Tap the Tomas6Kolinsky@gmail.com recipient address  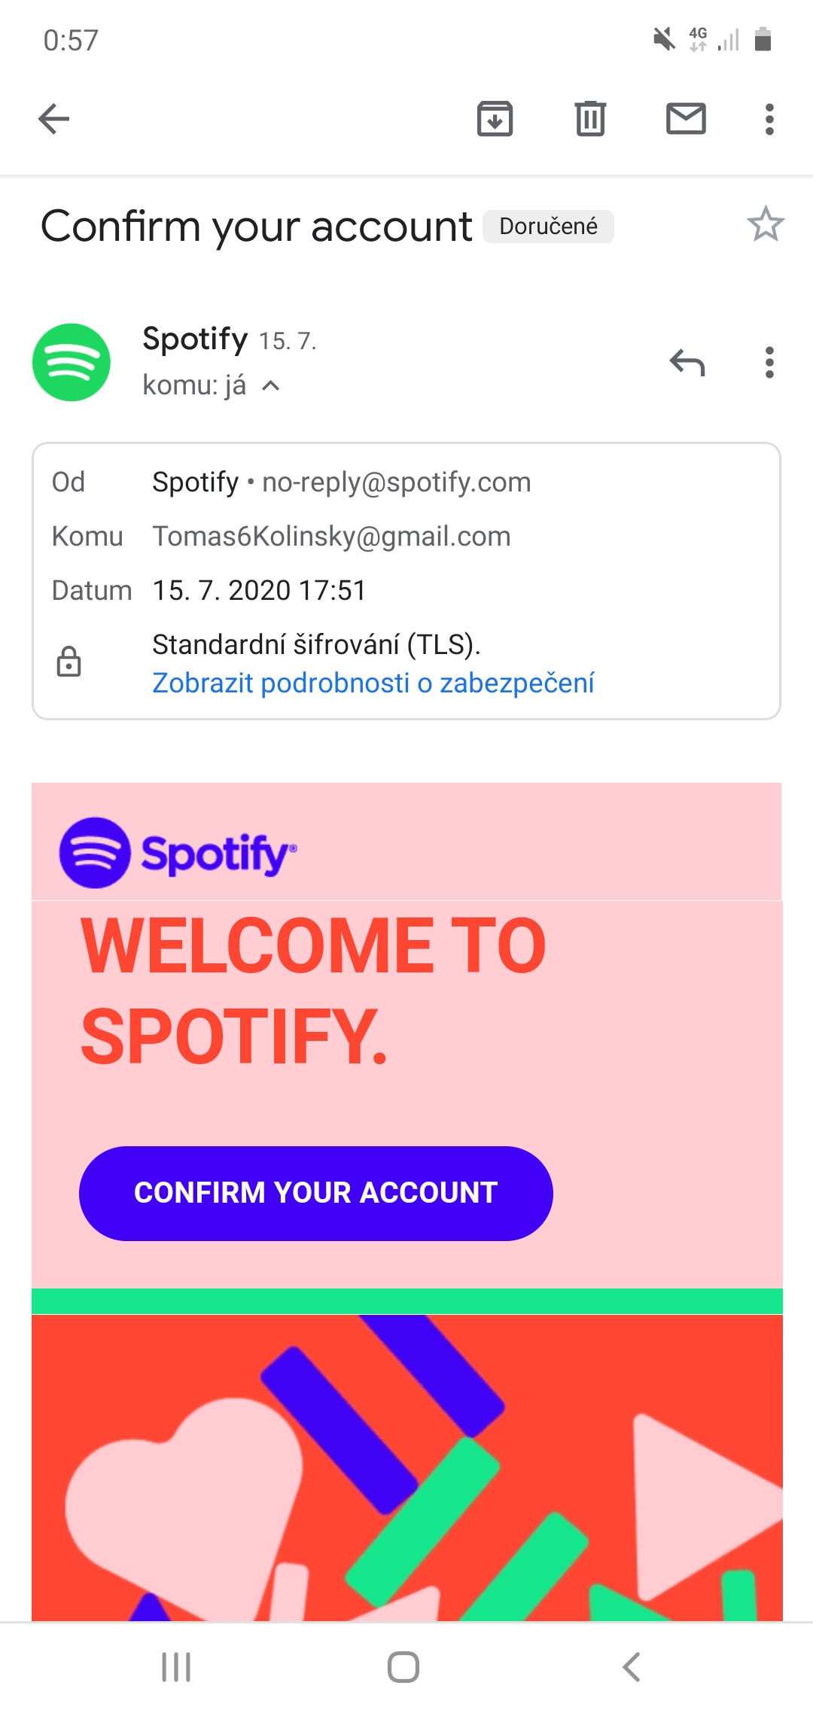[x=331, y=536]
